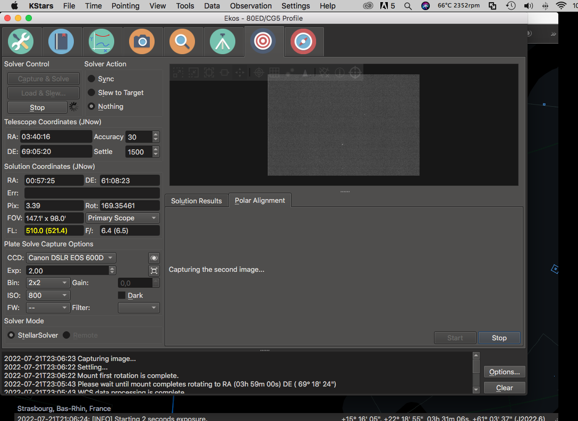Open the Ekos Guide module (compass icon)
Image resolution: width=578 pixels, height=421 pixels.
(x=303, y=41)
